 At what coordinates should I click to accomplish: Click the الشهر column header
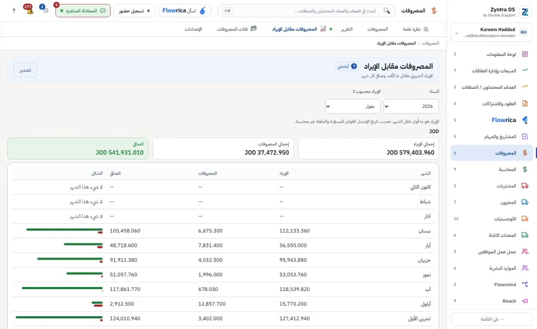coord(426,173)
